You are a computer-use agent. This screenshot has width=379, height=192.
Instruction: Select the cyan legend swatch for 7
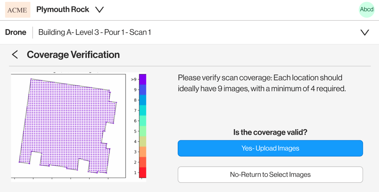pos(143,111)
